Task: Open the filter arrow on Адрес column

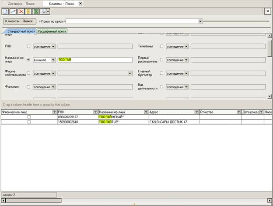Action: pos(196,112)
